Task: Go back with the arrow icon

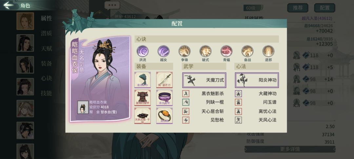Action: tap(9, 5)
